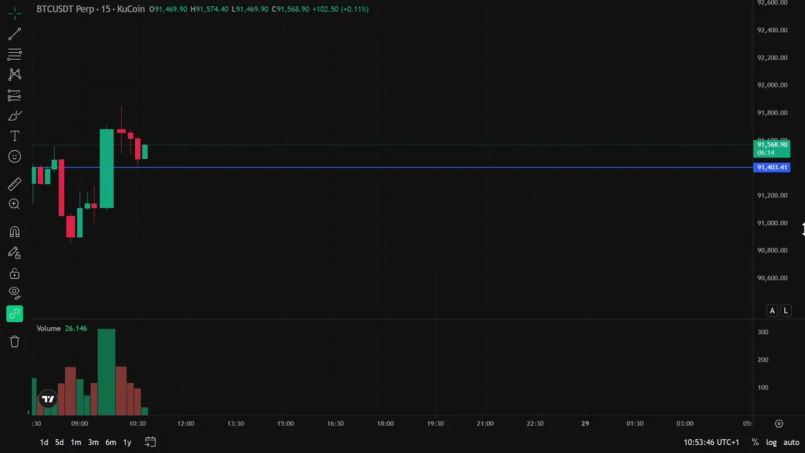Toggle auto scale mode
805x453 pixels.
point(791,442)
